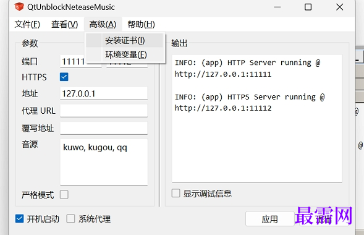Screen dimensions: 364x235
Task: Select 安装证书(I) menu entry
Action: coord(125,41)
